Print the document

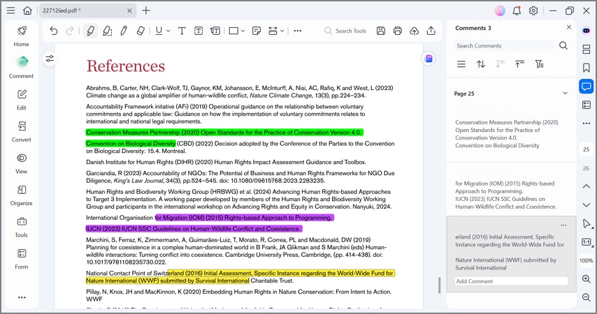point(398,31)
